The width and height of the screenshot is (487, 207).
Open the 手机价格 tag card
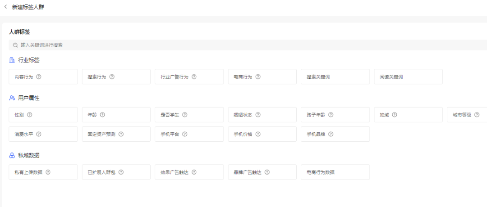(x=262, y=134)
